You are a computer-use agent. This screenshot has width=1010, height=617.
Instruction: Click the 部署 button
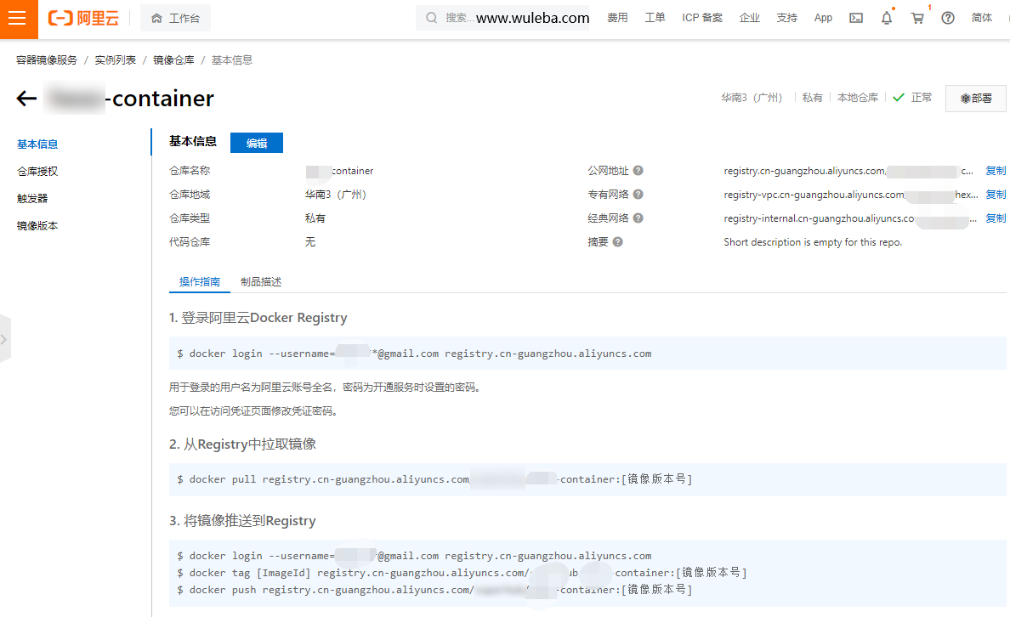[975, 98]
